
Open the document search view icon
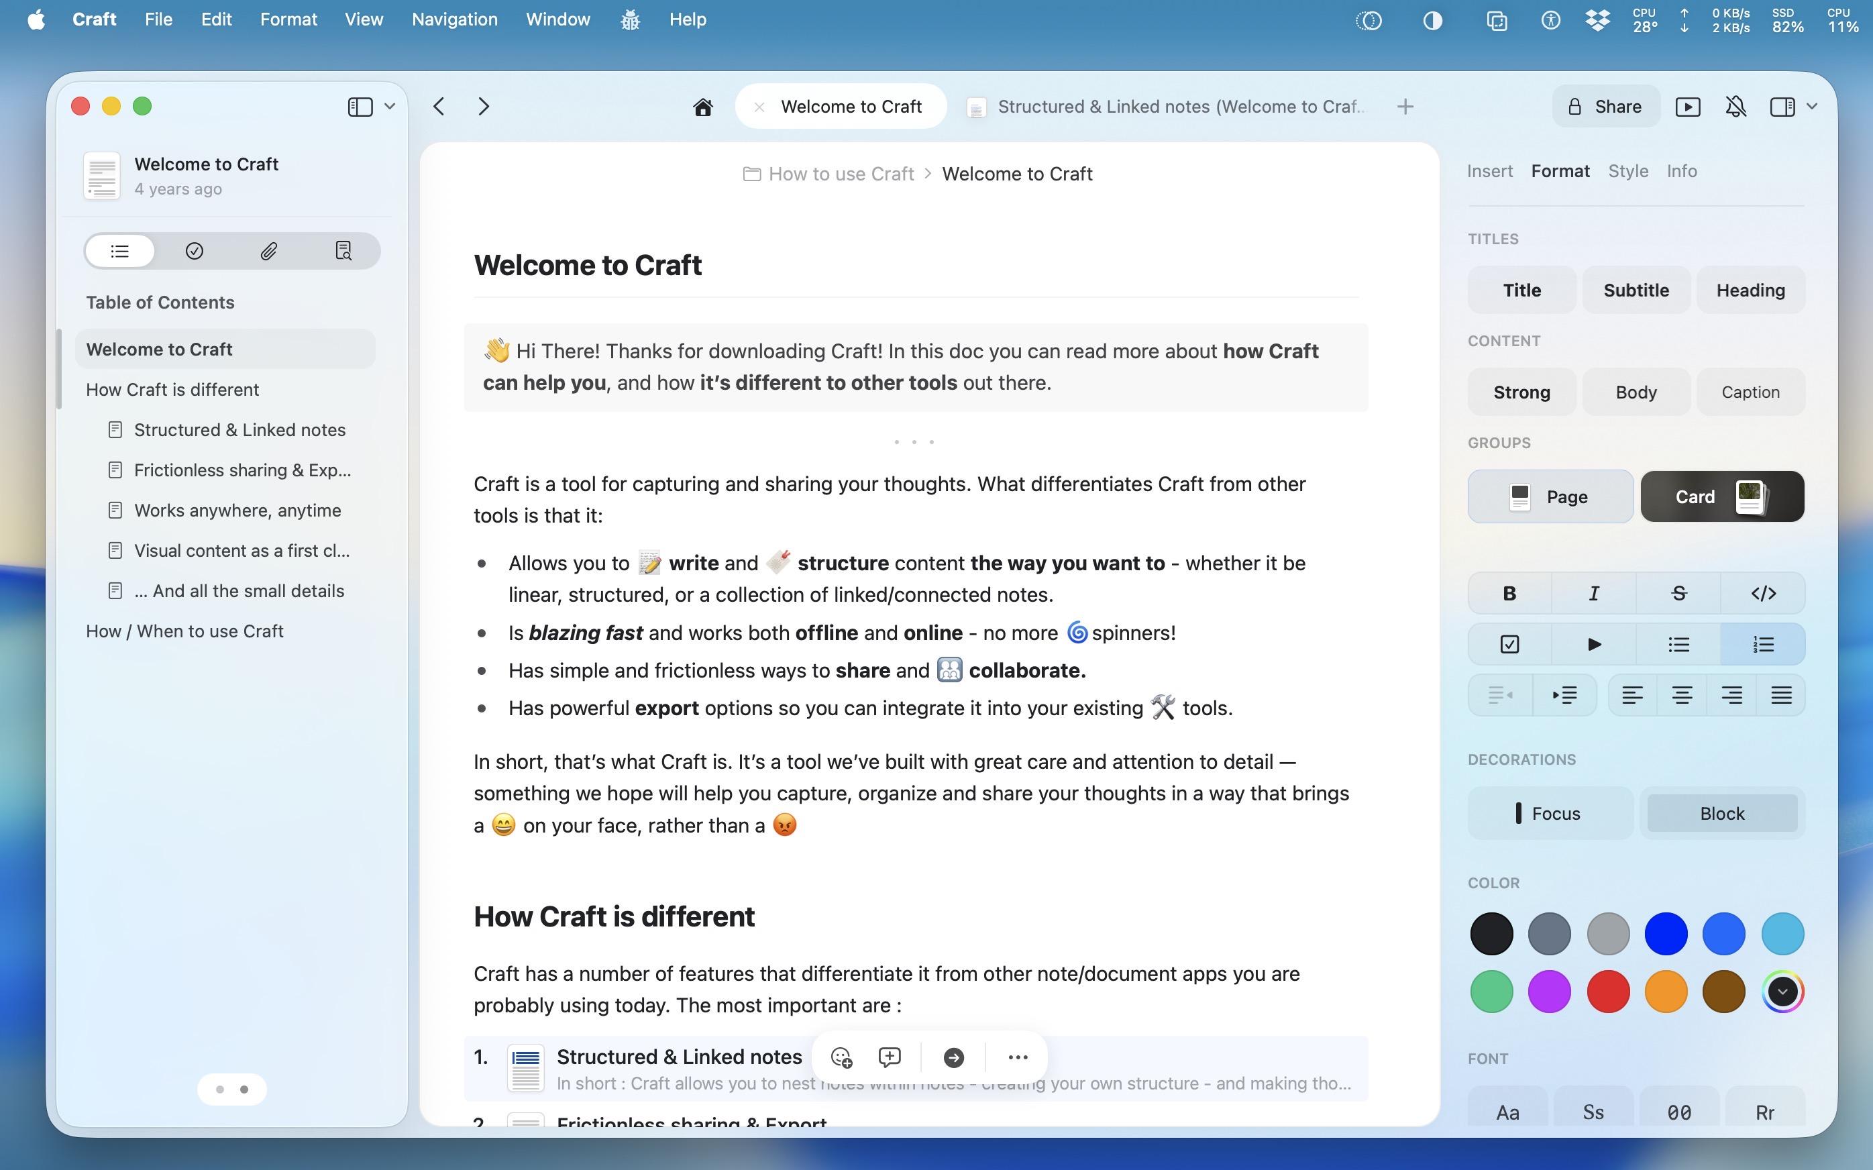pos(343,251)
